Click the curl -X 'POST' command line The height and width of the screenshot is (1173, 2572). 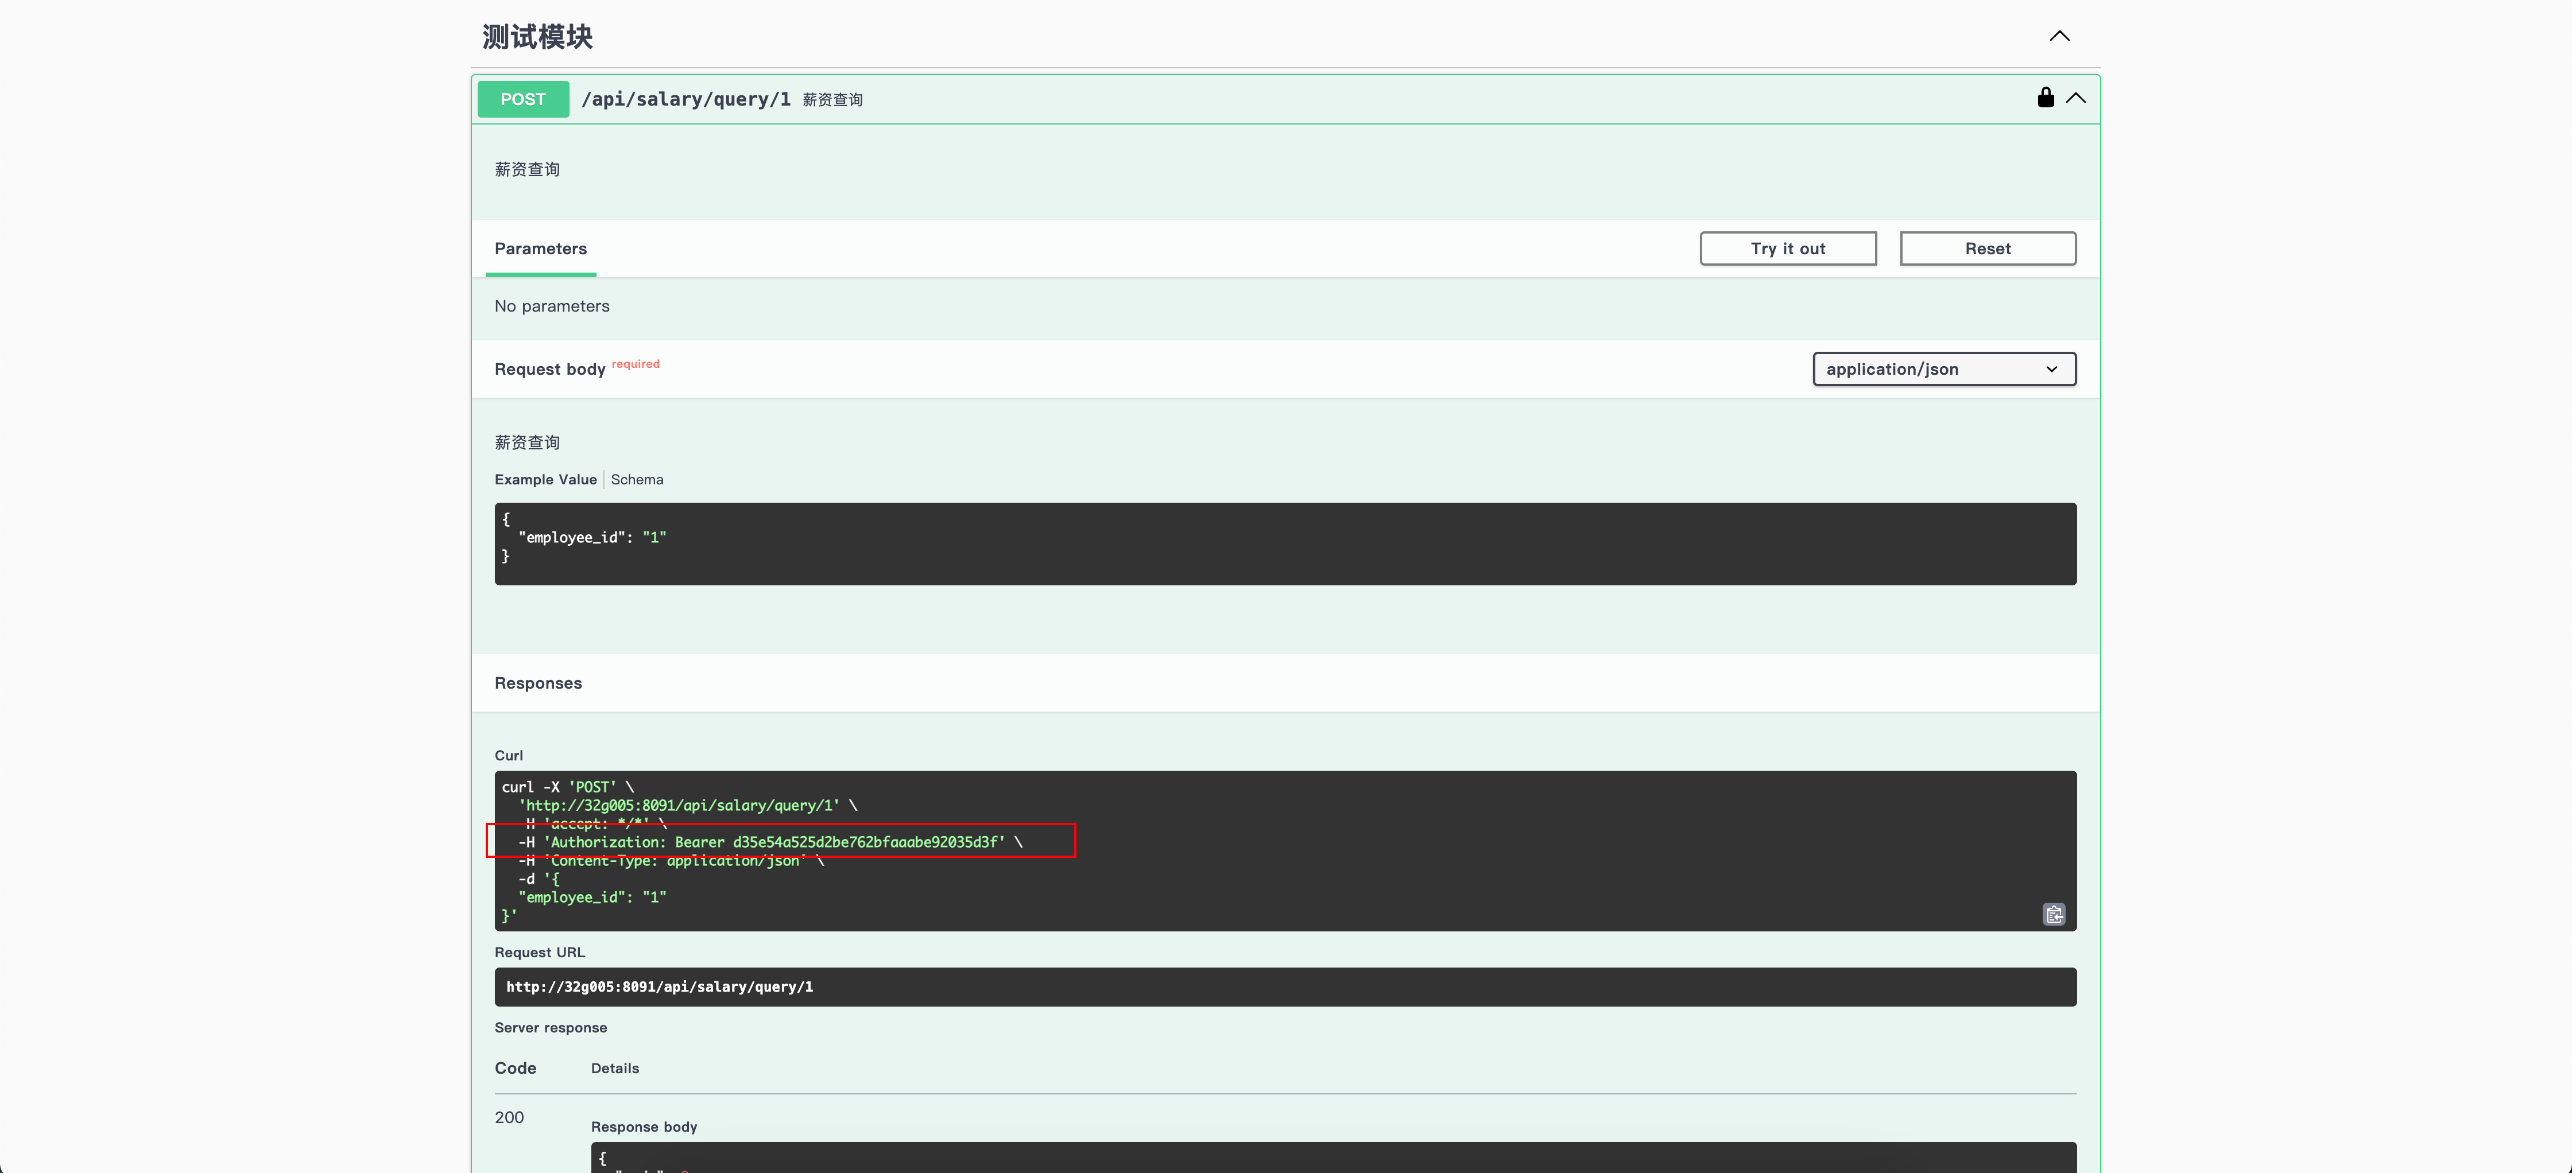(567, 788)
